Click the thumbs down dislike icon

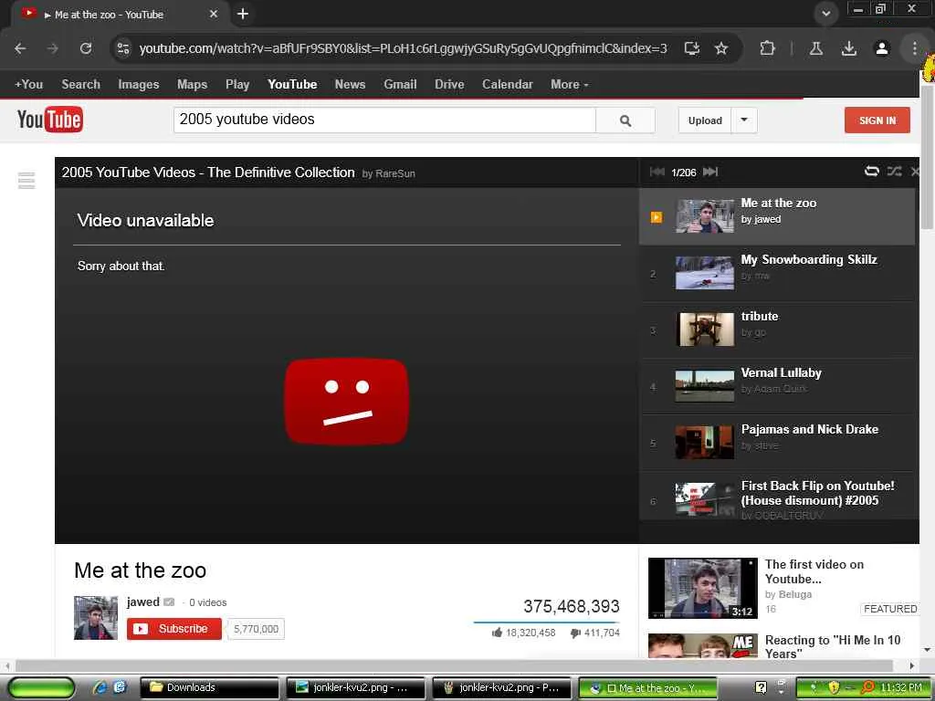[x=575, y=633]
